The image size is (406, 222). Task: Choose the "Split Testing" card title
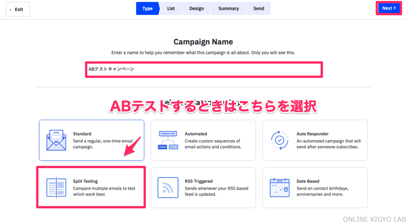(x=85, y=181)
